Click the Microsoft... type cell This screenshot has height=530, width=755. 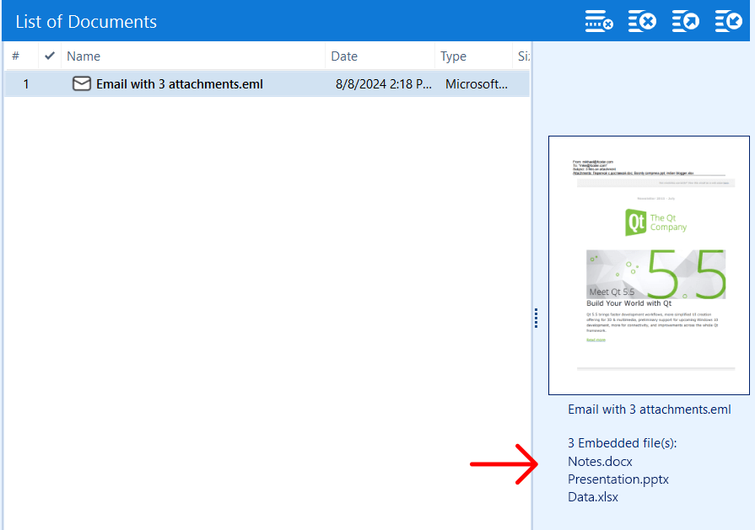tap(477, 84)
